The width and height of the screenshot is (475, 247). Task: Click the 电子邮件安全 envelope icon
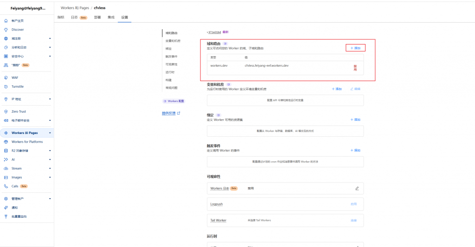(x=6, y=120)
